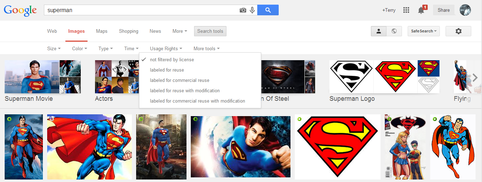The height and width of the screenshot is (182, 482).
Task: Open the More tab dropdown
Action: tap(180, 31)
